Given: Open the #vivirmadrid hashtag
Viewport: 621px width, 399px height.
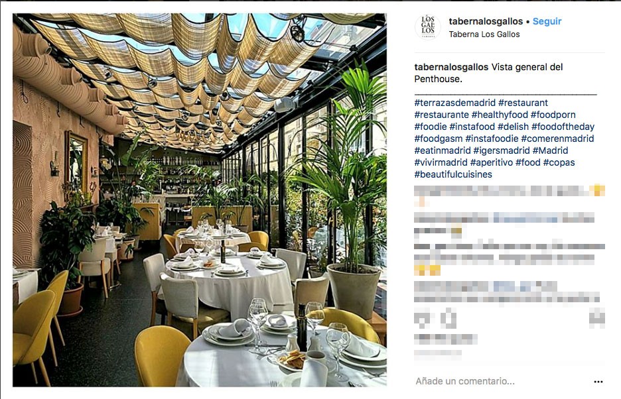Looking at the screenshot, I should point(441,162).
